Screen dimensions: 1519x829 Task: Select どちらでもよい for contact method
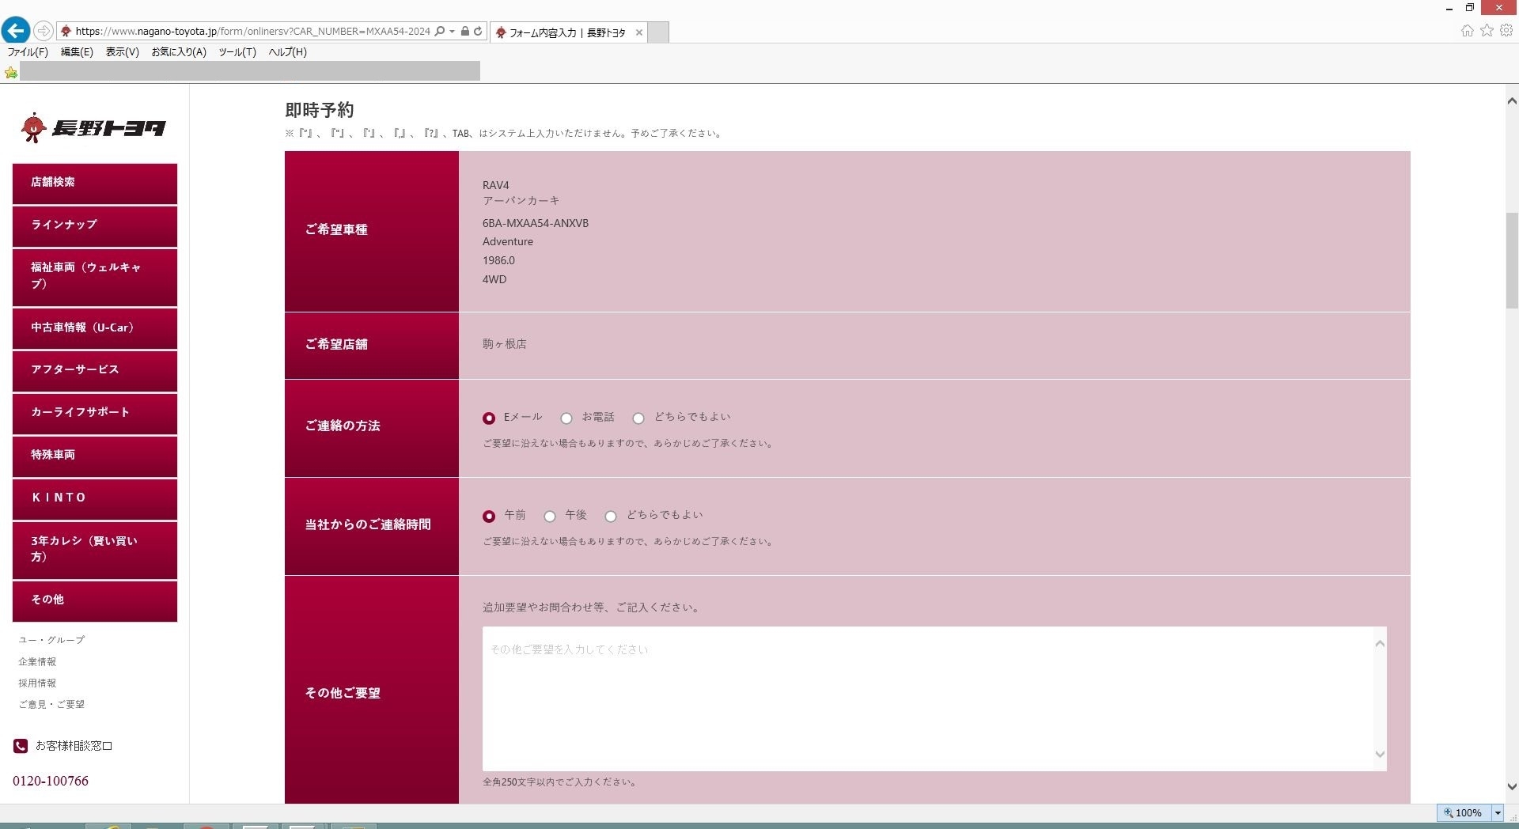(x=638, y=418)
